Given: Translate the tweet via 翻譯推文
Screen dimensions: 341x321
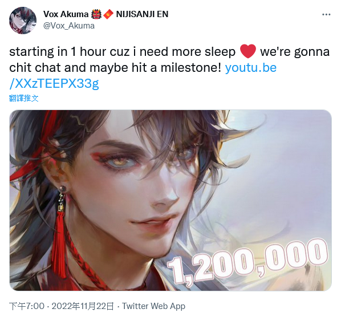Looking at the screenshot, I should (24, 98).
